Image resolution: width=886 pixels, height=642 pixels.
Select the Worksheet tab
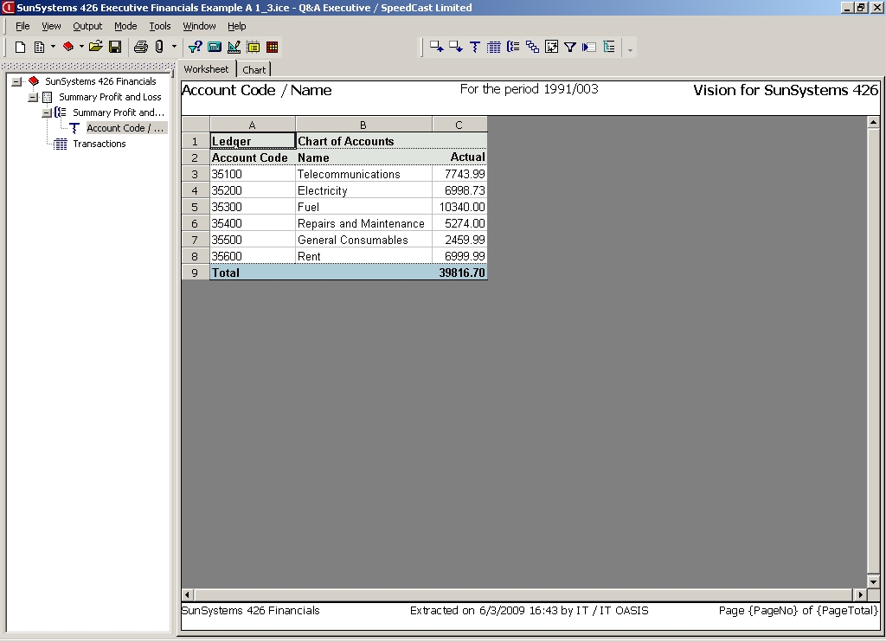206,69
